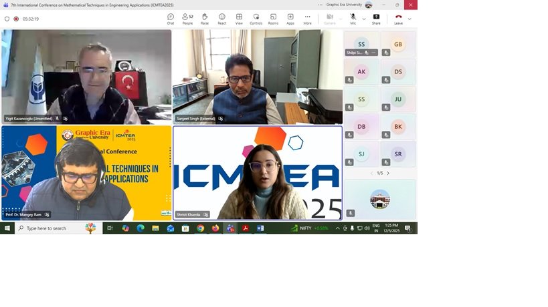Image resolution: width=548 pixels, height=307 pixels.
Task: Open breakout Rooms
Action: tap(273, 19)
